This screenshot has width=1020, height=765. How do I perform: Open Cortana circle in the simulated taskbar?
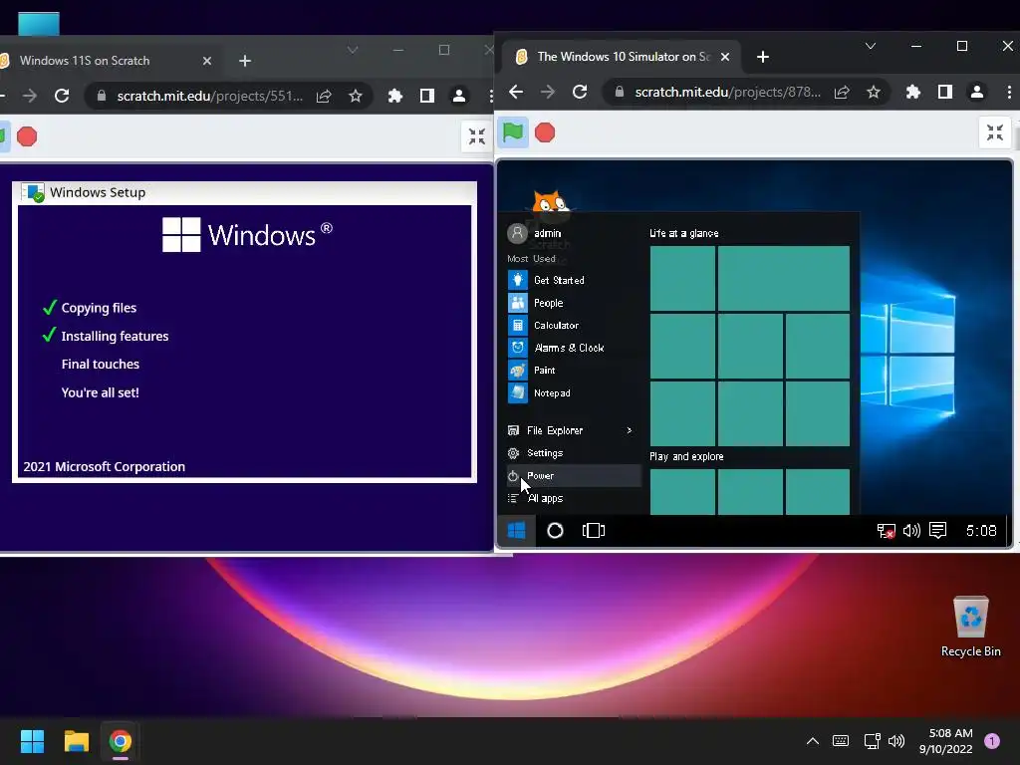coord(555,531)
